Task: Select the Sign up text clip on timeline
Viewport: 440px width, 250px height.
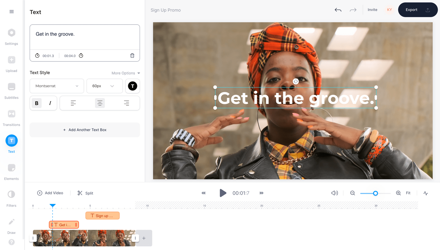Action: 102,215
